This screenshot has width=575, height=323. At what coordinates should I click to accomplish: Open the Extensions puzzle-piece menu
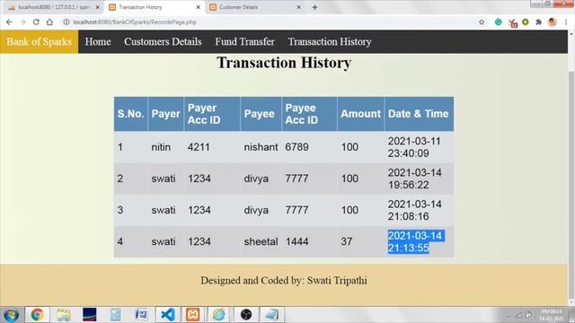point(539,22)
